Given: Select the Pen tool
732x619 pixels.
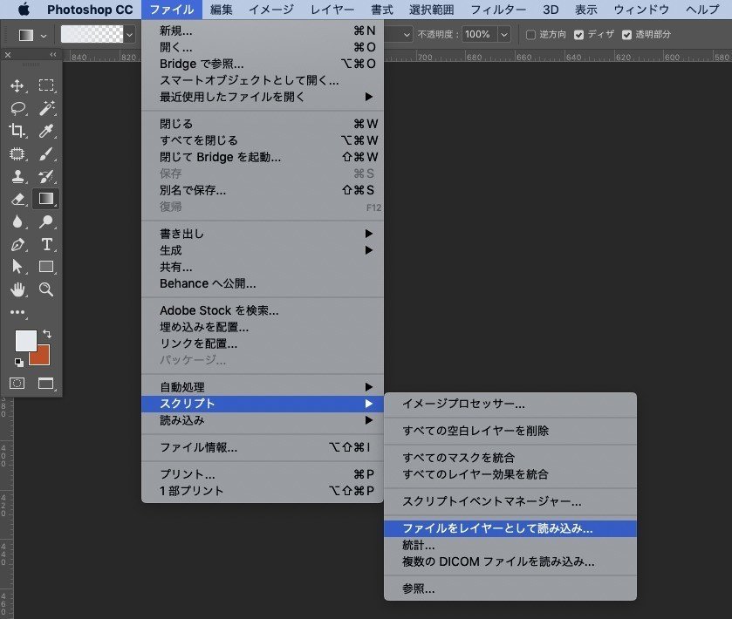Looking at the screenshot, I should click(17, 244).
